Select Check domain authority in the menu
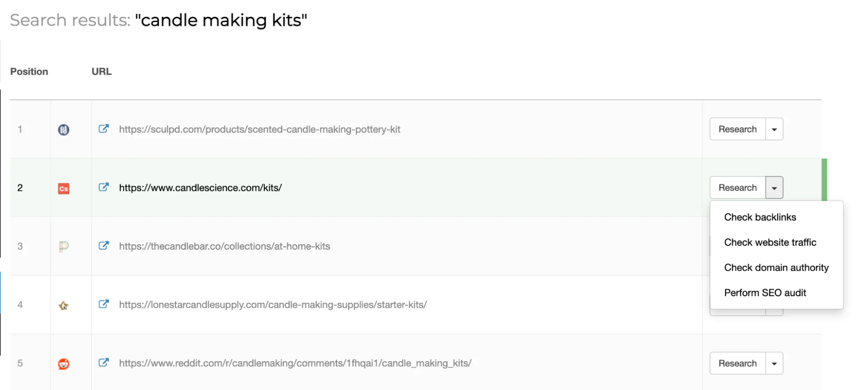Screen dimensions: 865x390 [776, 268]
